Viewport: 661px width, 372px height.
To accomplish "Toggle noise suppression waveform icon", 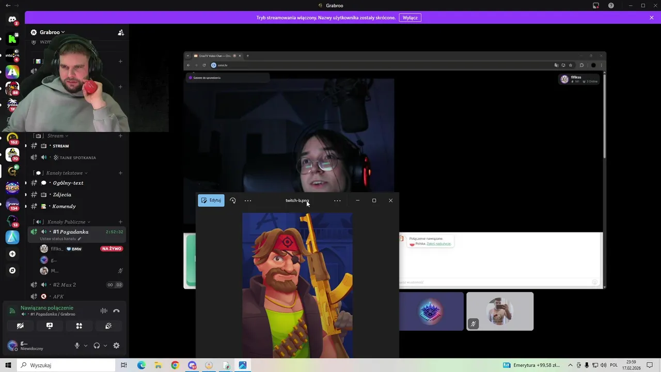I will pos(104,311).
